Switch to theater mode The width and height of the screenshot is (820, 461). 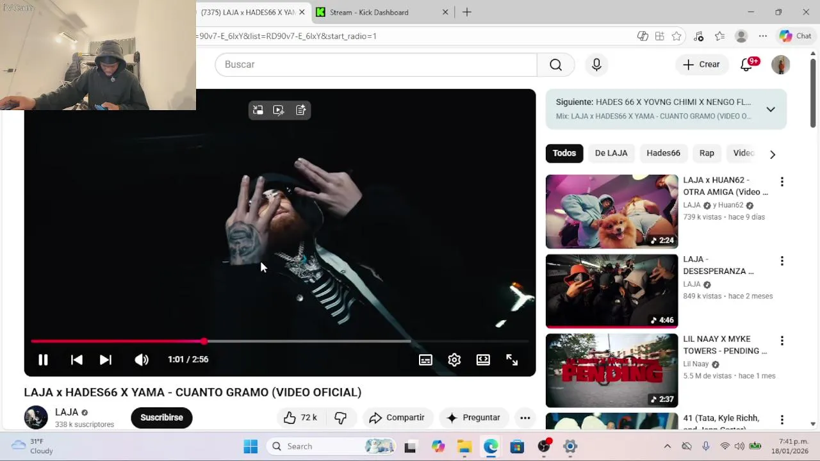(x=483, y=360)
